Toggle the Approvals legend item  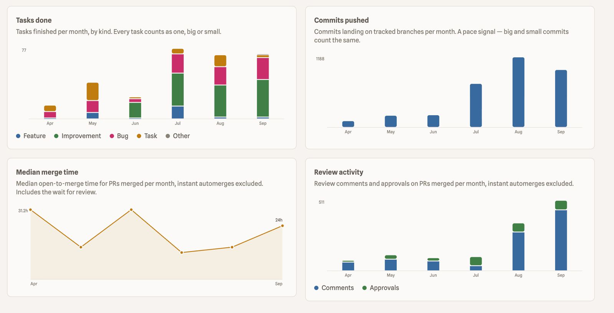tap(381, 288)
